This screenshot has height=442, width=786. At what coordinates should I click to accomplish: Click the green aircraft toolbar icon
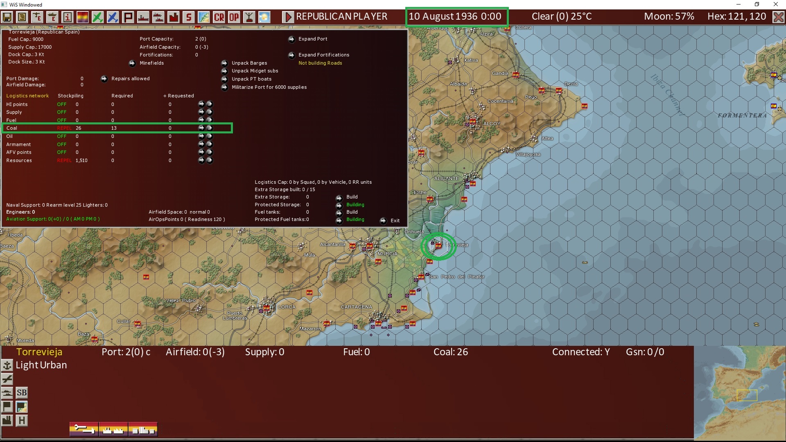(97, 17)
